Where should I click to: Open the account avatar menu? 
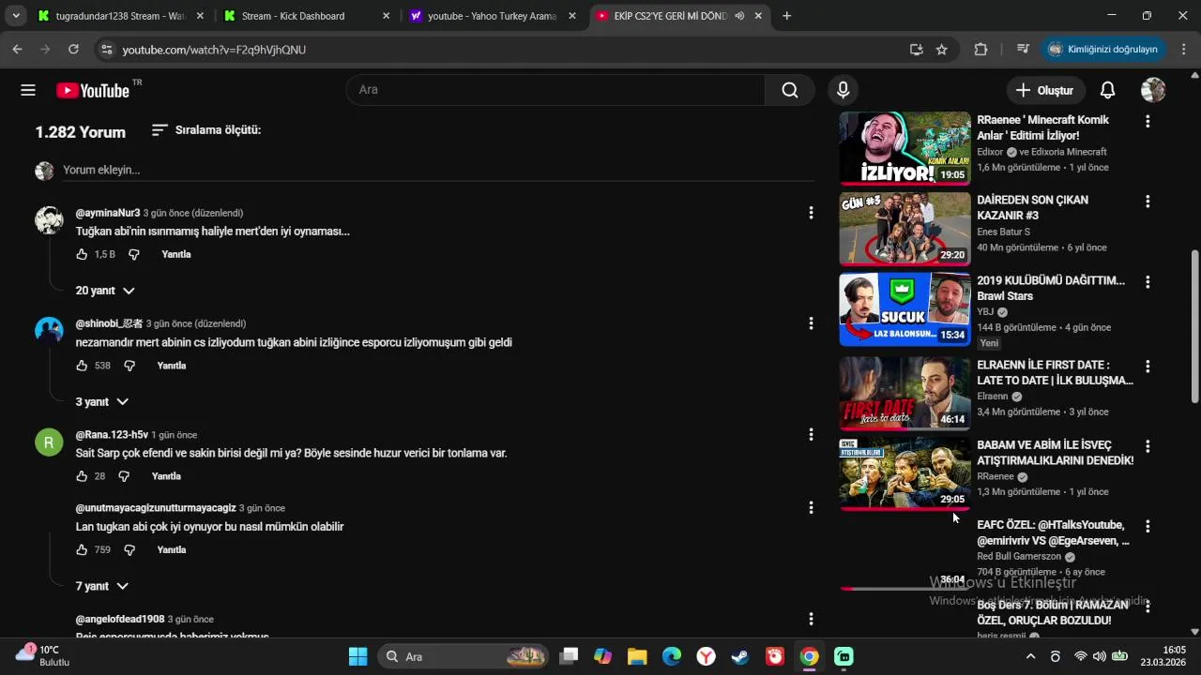[x=1153, y=90]
